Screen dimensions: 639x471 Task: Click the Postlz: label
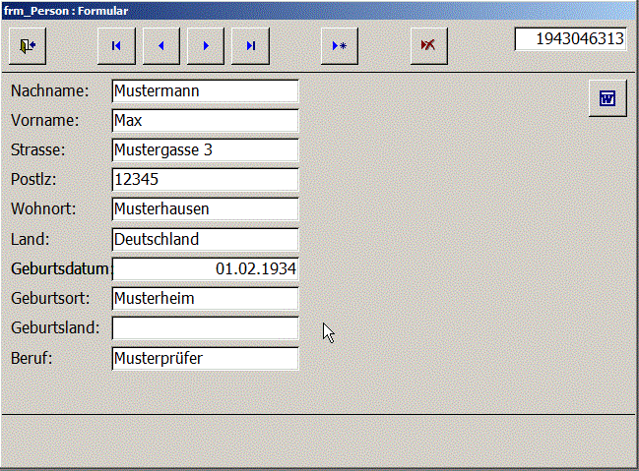pos(33,180)
